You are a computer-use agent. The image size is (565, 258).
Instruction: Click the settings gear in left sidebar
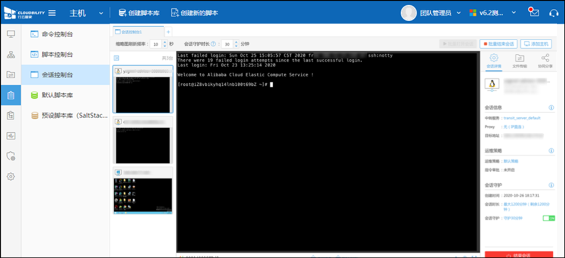11,176
